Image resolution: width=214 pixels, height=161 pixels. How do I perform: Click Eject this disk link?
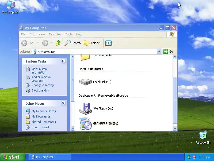40,90
